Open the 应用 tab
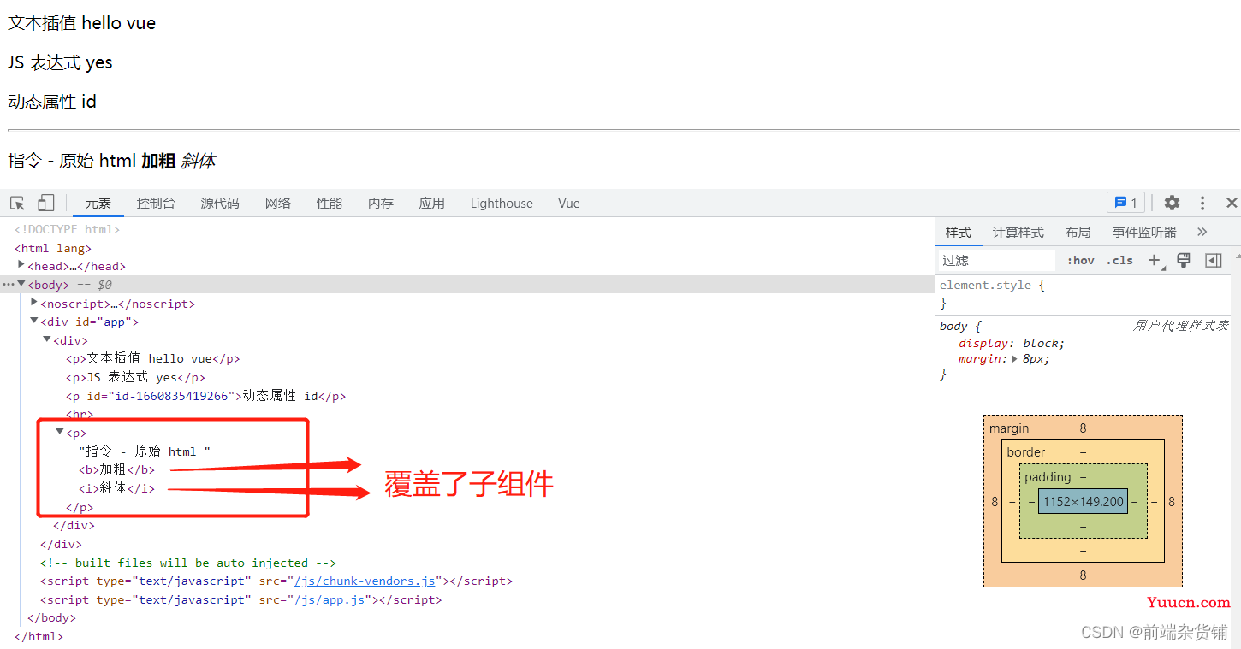The width and height of the screenshot is (1241, 649). pyautogui.click(x=432, y=203)
